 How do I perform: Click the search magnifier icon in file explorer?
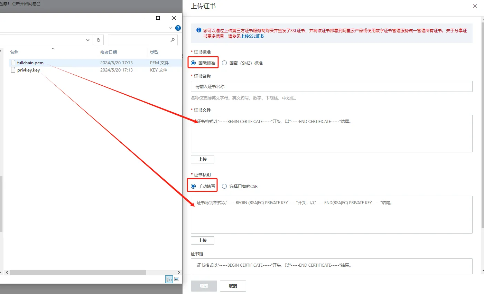pos(173,40)
